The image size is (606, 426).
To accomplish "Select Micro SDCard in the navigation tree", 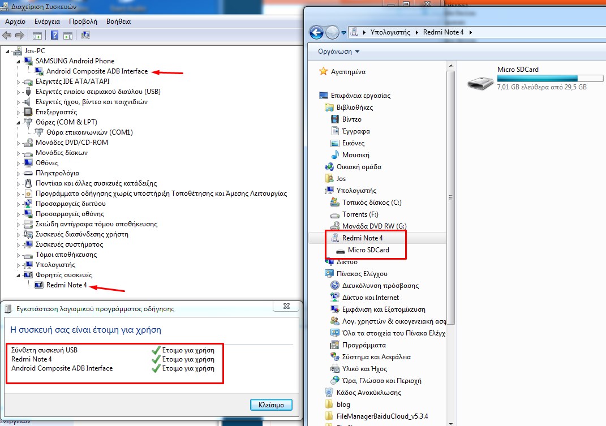I will tap(368, 249).
